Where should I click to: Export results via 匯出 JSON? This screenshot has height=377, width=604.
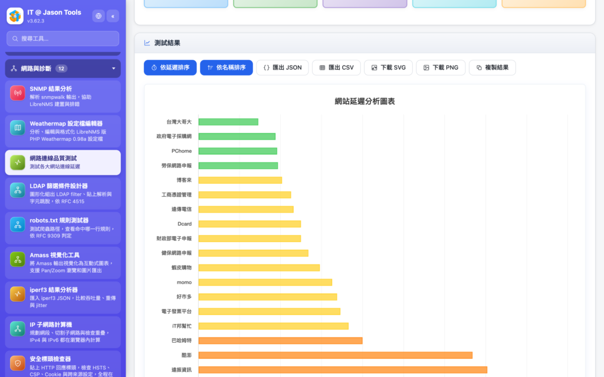283,68
